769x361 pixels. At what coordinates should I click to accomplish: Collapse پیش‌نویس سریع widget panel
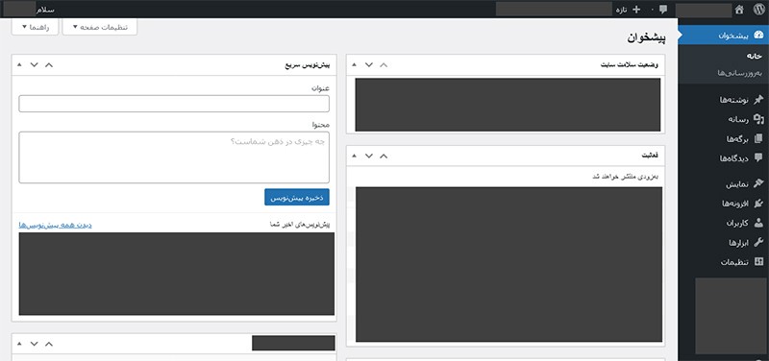19,64
